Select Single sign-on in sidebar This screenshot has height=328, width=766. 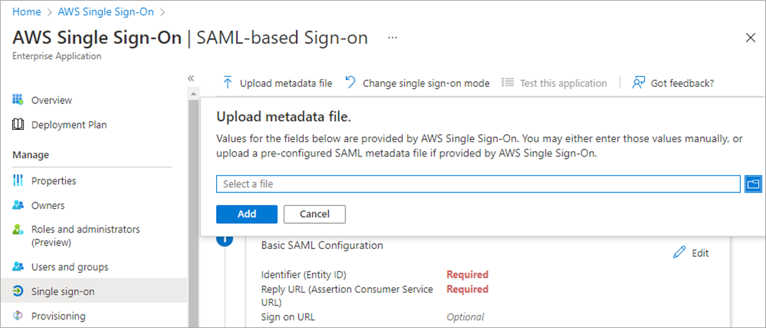[62, 291]
